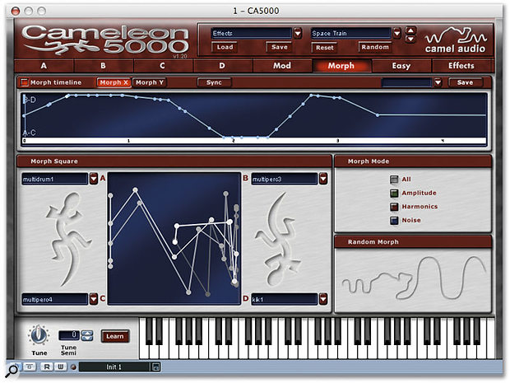Select the Morph Y timeline button

(x=149, y=82)
